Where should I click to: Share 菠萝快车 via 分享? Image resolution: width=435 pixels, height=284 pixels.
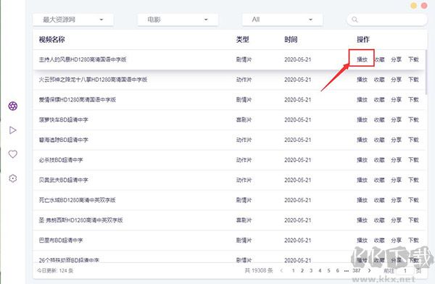[x=396, y=120]
